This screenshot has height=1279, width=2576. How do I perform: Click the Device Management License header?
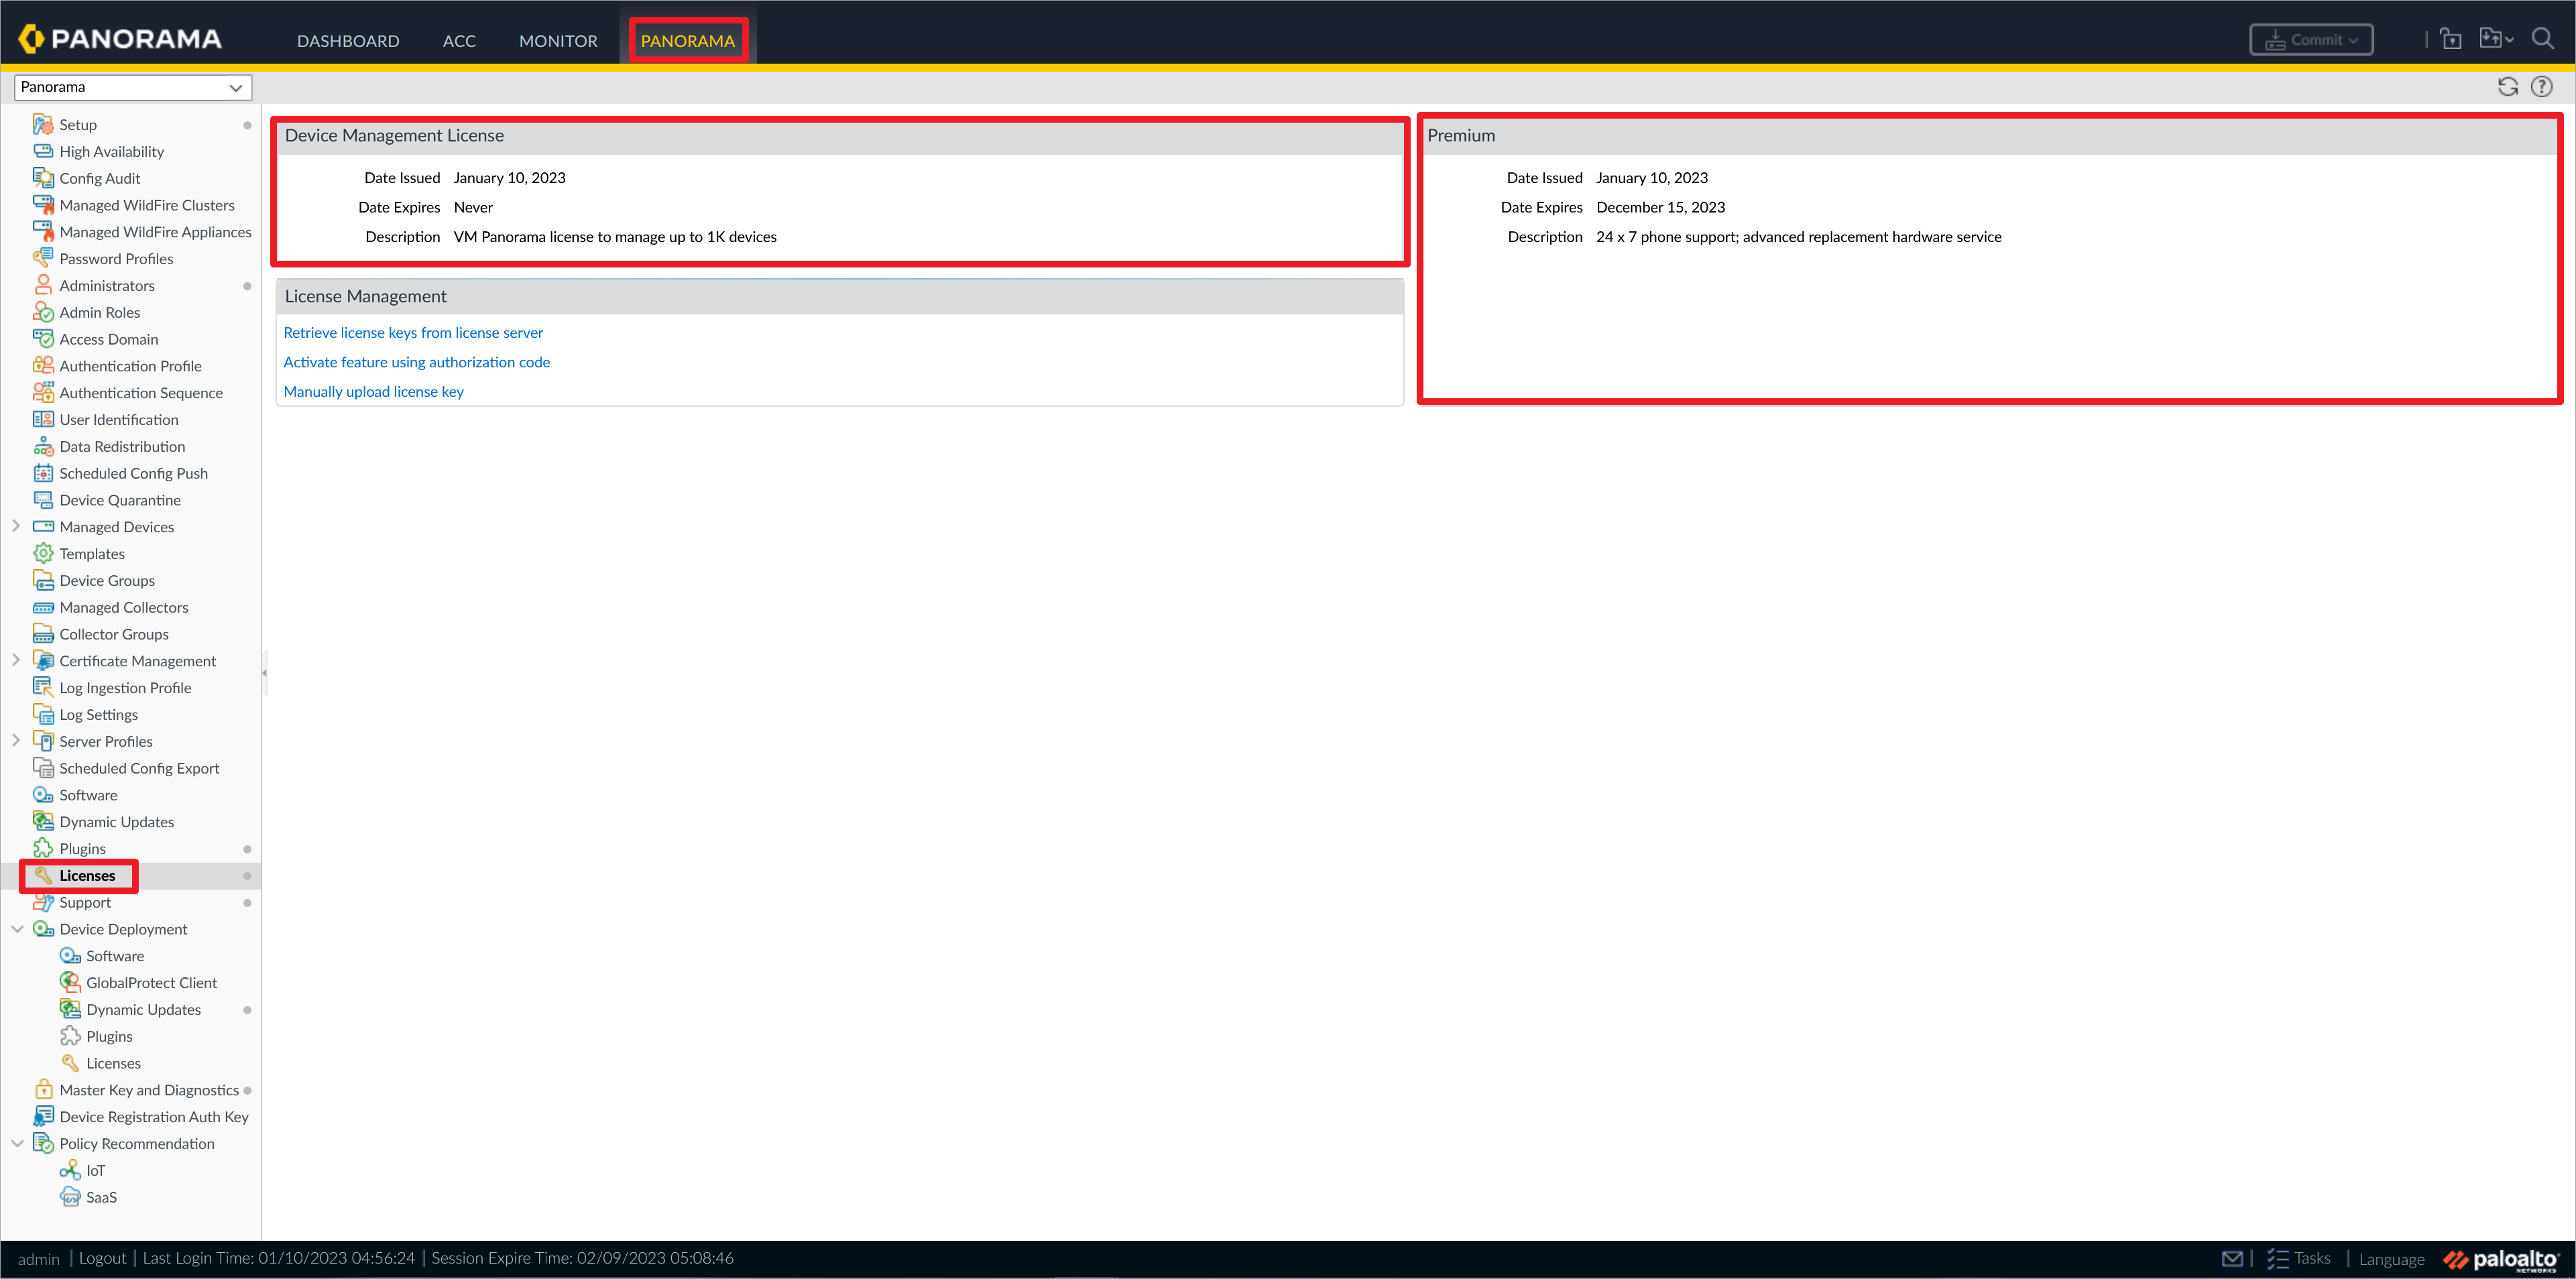click(394, 135)
